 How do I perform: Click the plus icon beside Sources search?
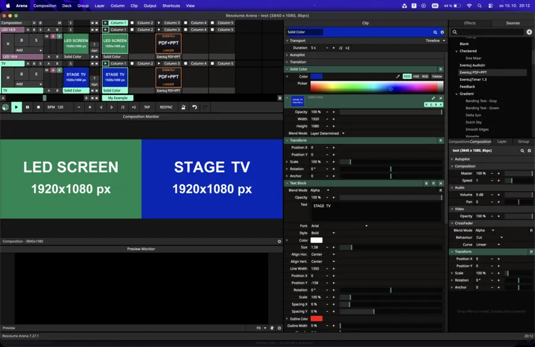point(529,32)
